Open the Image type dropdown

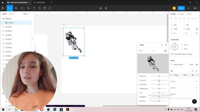click(142, 45)
